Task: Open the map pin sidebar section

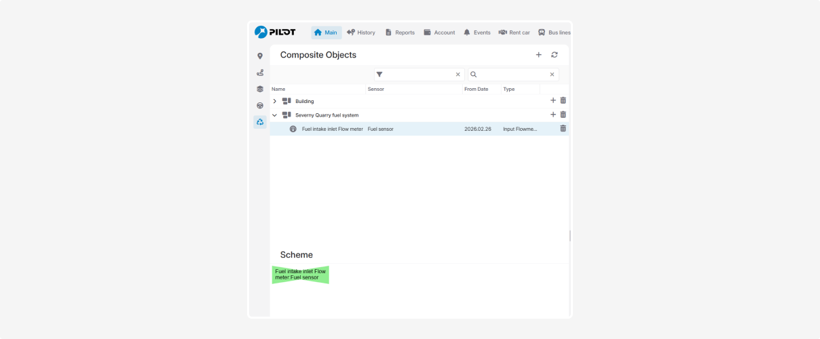Action: click(259, 56)
